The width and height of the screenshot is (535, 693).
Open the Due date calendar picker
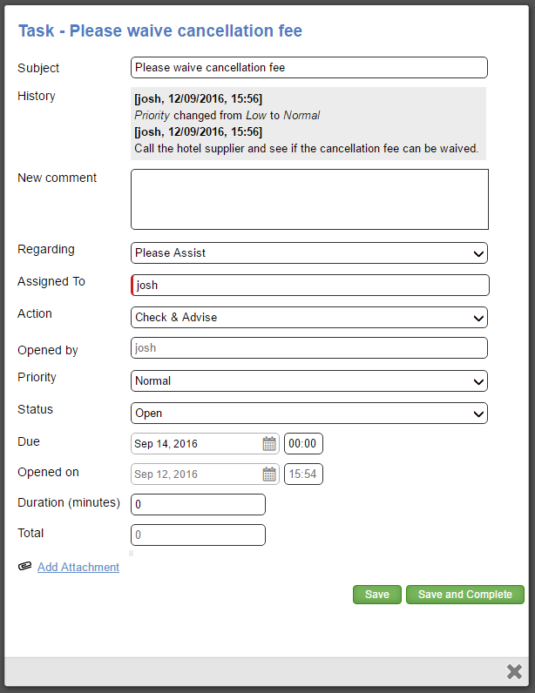tap(269, 444)
